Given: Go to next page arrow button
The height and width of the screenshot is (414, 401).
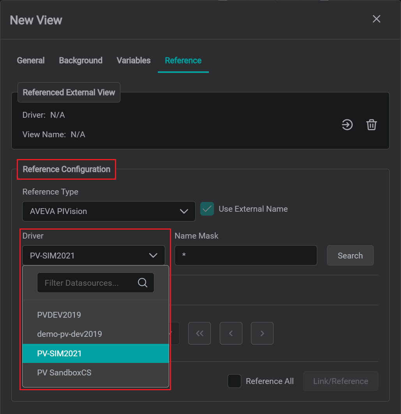Looking at the screenshot, I should [262, 333].
